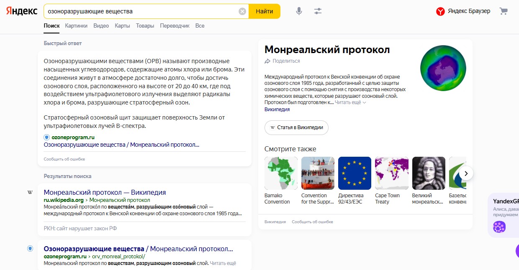
Task: Click the ru.wikipedia.org domain link
Action: [x=64, y=200]
